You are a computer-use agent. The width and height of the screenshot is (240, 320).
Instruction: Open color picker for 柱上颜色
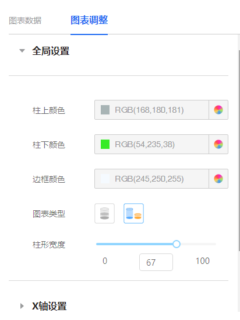[218, 110]
